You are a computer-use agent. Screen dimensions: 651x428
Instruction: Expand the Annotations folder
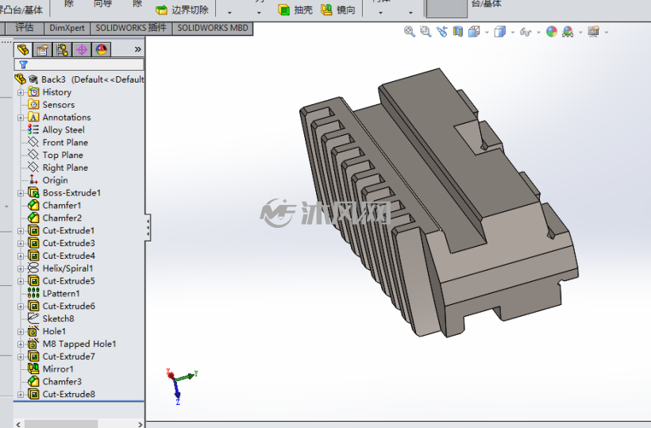[21, 118]
